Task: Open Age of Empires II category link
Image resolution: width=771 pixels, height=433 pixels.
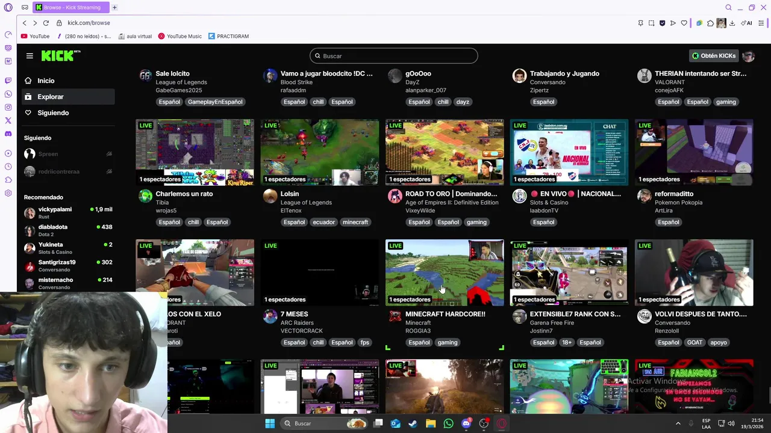Action: coord(452,202)
